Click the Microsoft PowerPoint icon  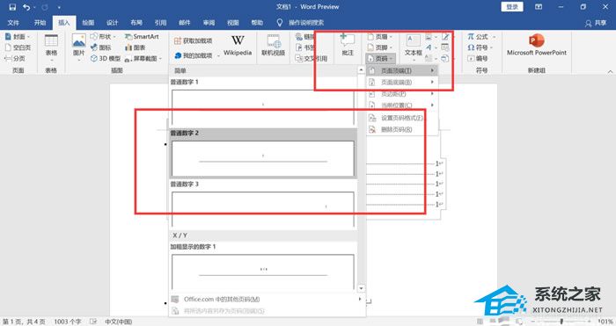click(x=537, y=45)
